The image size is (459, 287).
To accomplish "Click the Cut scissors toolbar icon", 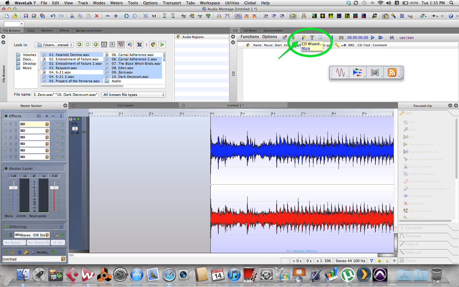I will 72,16.
